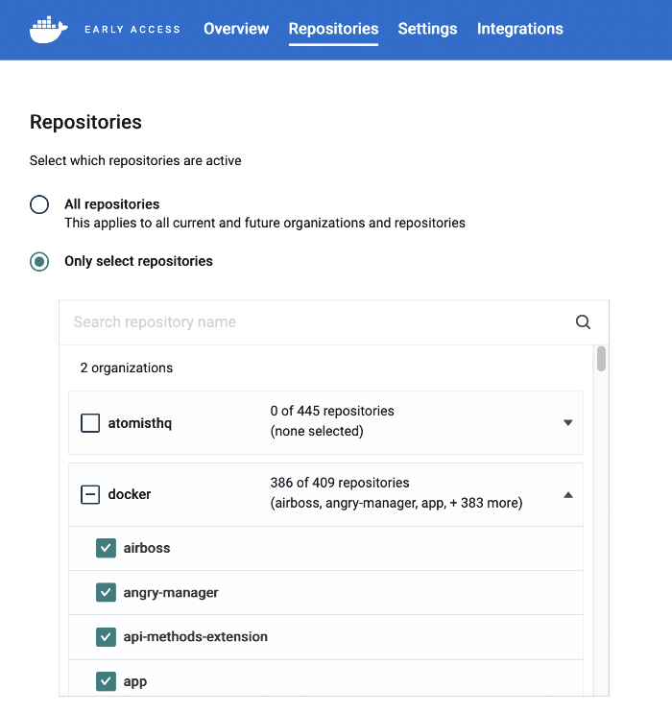The height and width of the screenshot is (712, 672).
Task: Click the docker organization name
Action: (130, 494)
